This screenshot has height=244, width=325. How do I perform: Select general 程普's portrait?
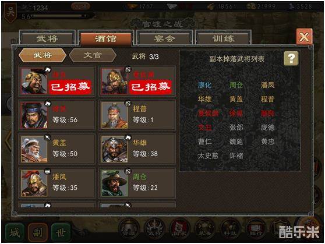[x=114, y=115]
